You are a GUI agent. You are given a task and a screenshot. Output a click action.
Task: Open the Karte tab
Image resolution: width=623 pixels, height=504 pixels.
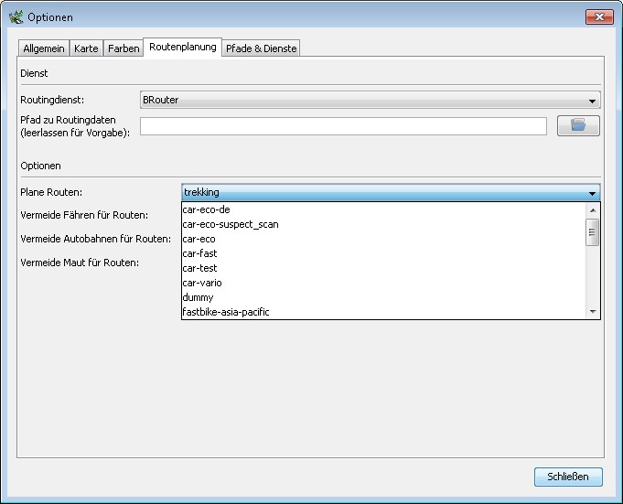click(86, 48)
